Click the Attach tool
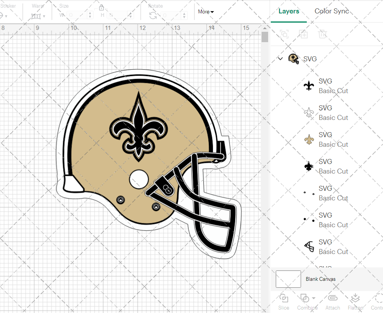 tap(332, 302)
